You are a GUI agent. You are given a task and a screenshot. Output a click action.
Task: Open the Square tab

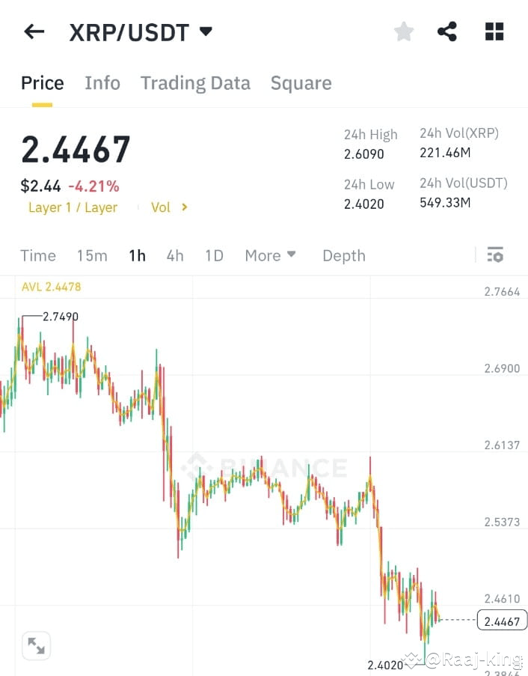pyautogui.click(x=301, y=83)
